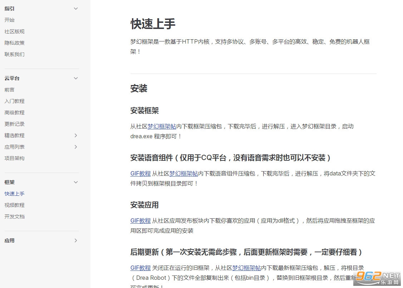The height and width of the screenshot is (288, 403).
Task: Open 前言 under 云平台
Action: point(10,90)
